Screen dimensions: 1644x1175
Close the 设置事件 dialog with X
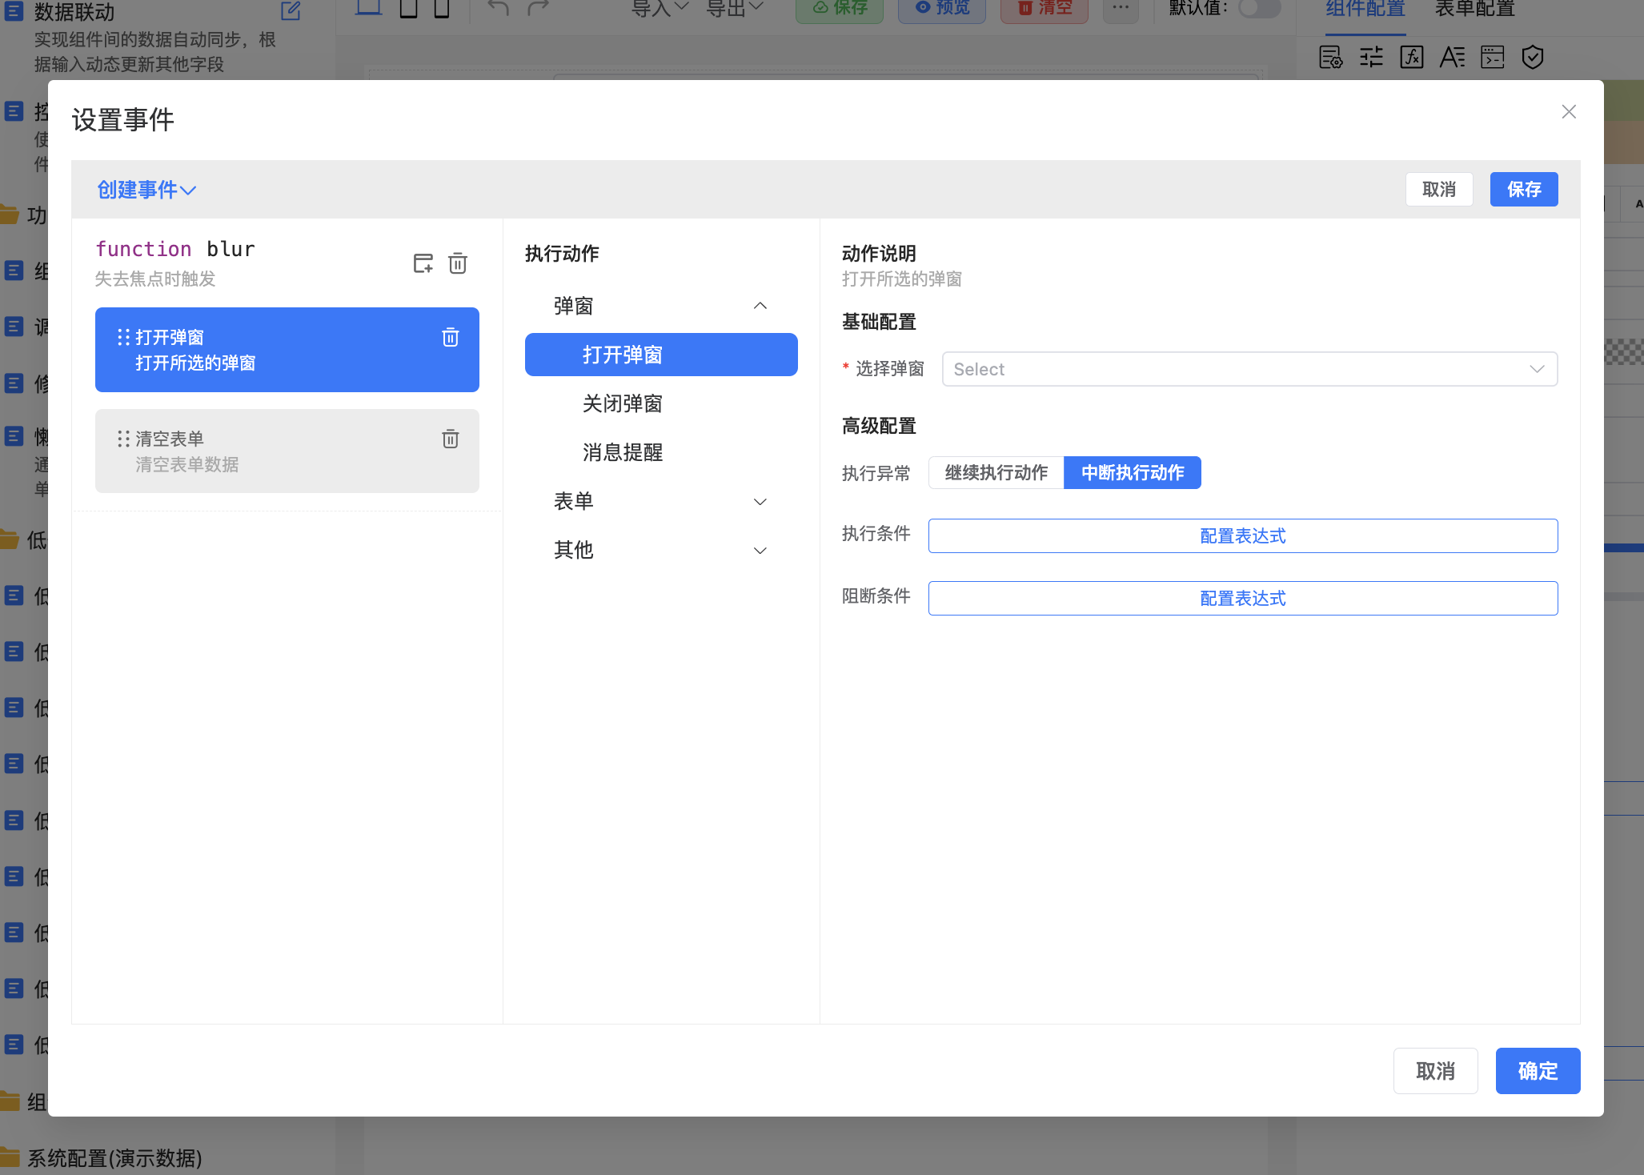tap(1569, 112)
